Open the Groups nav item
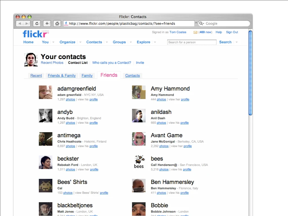This screenshot has width=288, height=216. (119, 42)
